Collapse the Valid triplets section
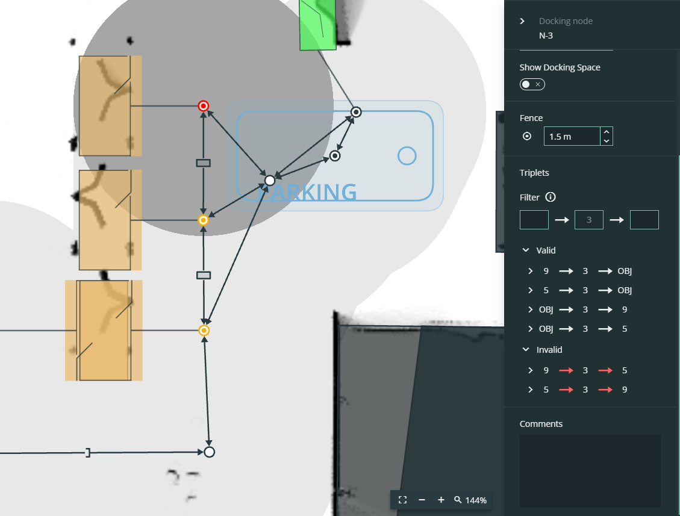 (526, 250)
